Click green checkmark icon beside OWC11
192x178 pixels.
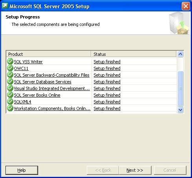click(x=10, y=68)
